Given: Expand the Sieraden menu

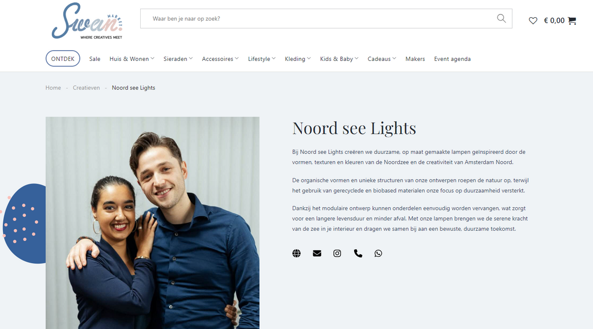Looking at the screenshot, I should click(178, 59).
